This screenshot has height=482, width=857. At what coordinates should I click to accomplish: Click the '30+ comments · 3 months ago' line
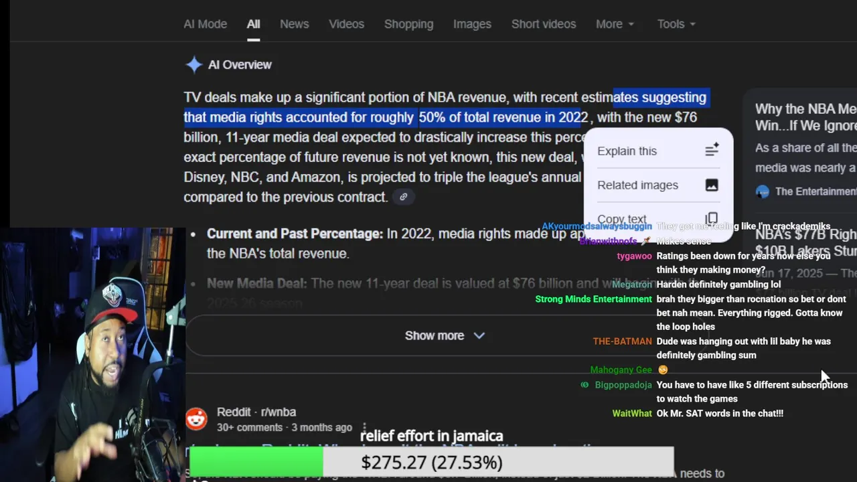(285, 427)
